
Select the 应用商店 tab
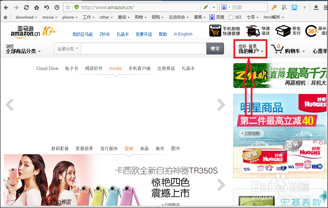(x=166, y=69)
